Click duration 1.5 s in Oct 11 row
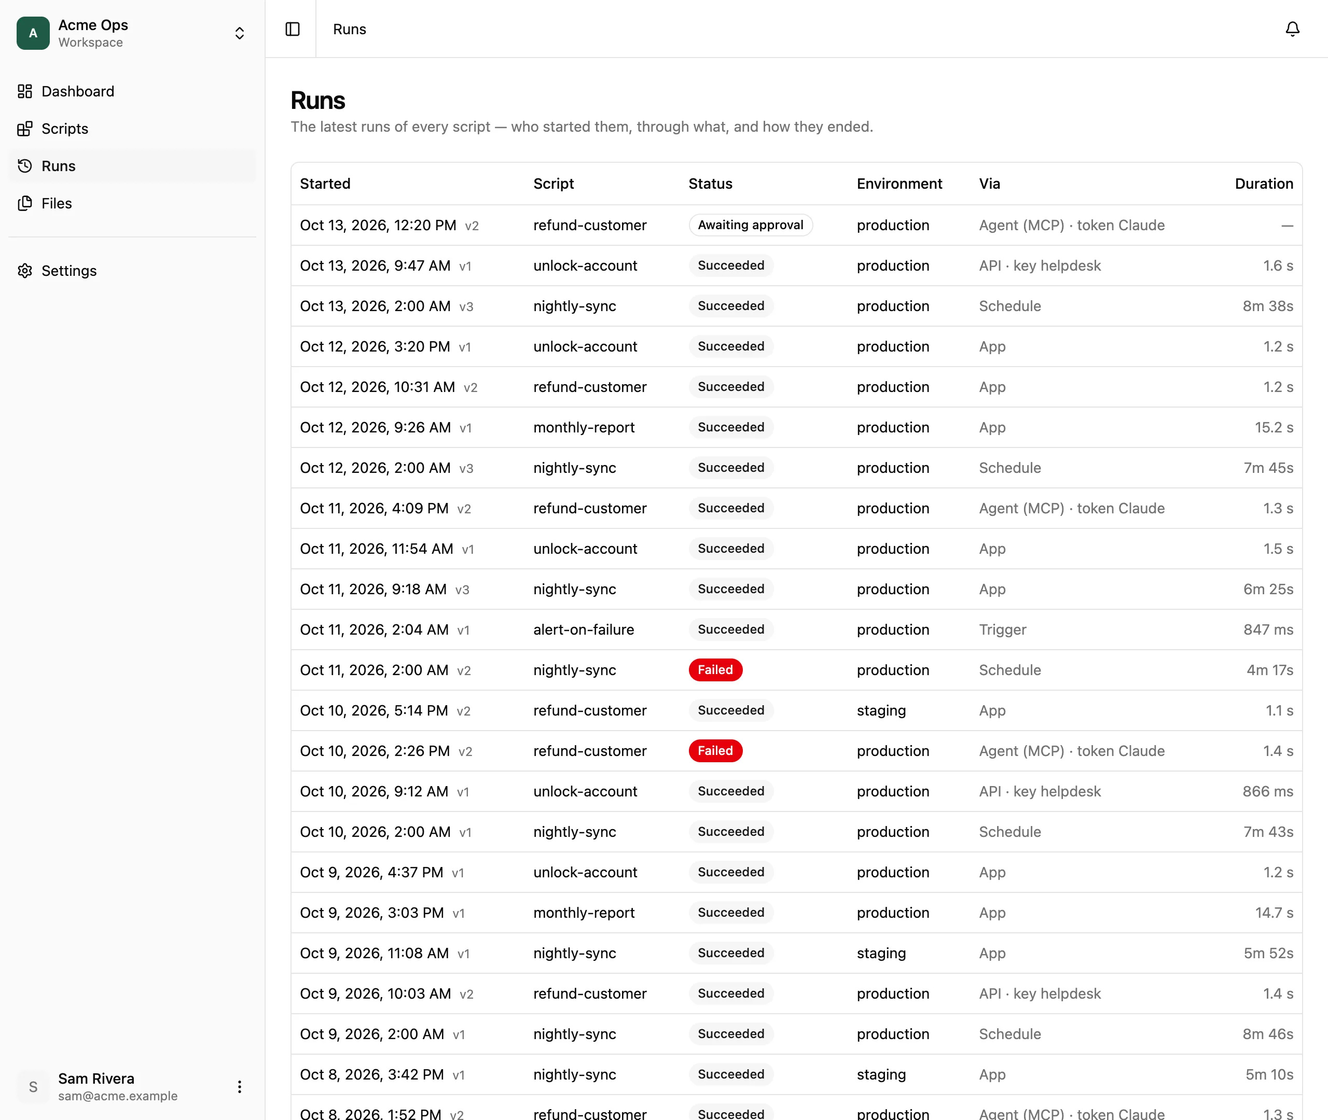Image resolution: width=1328 pixels, height=1120 pixels. [x=1278, y=549]
